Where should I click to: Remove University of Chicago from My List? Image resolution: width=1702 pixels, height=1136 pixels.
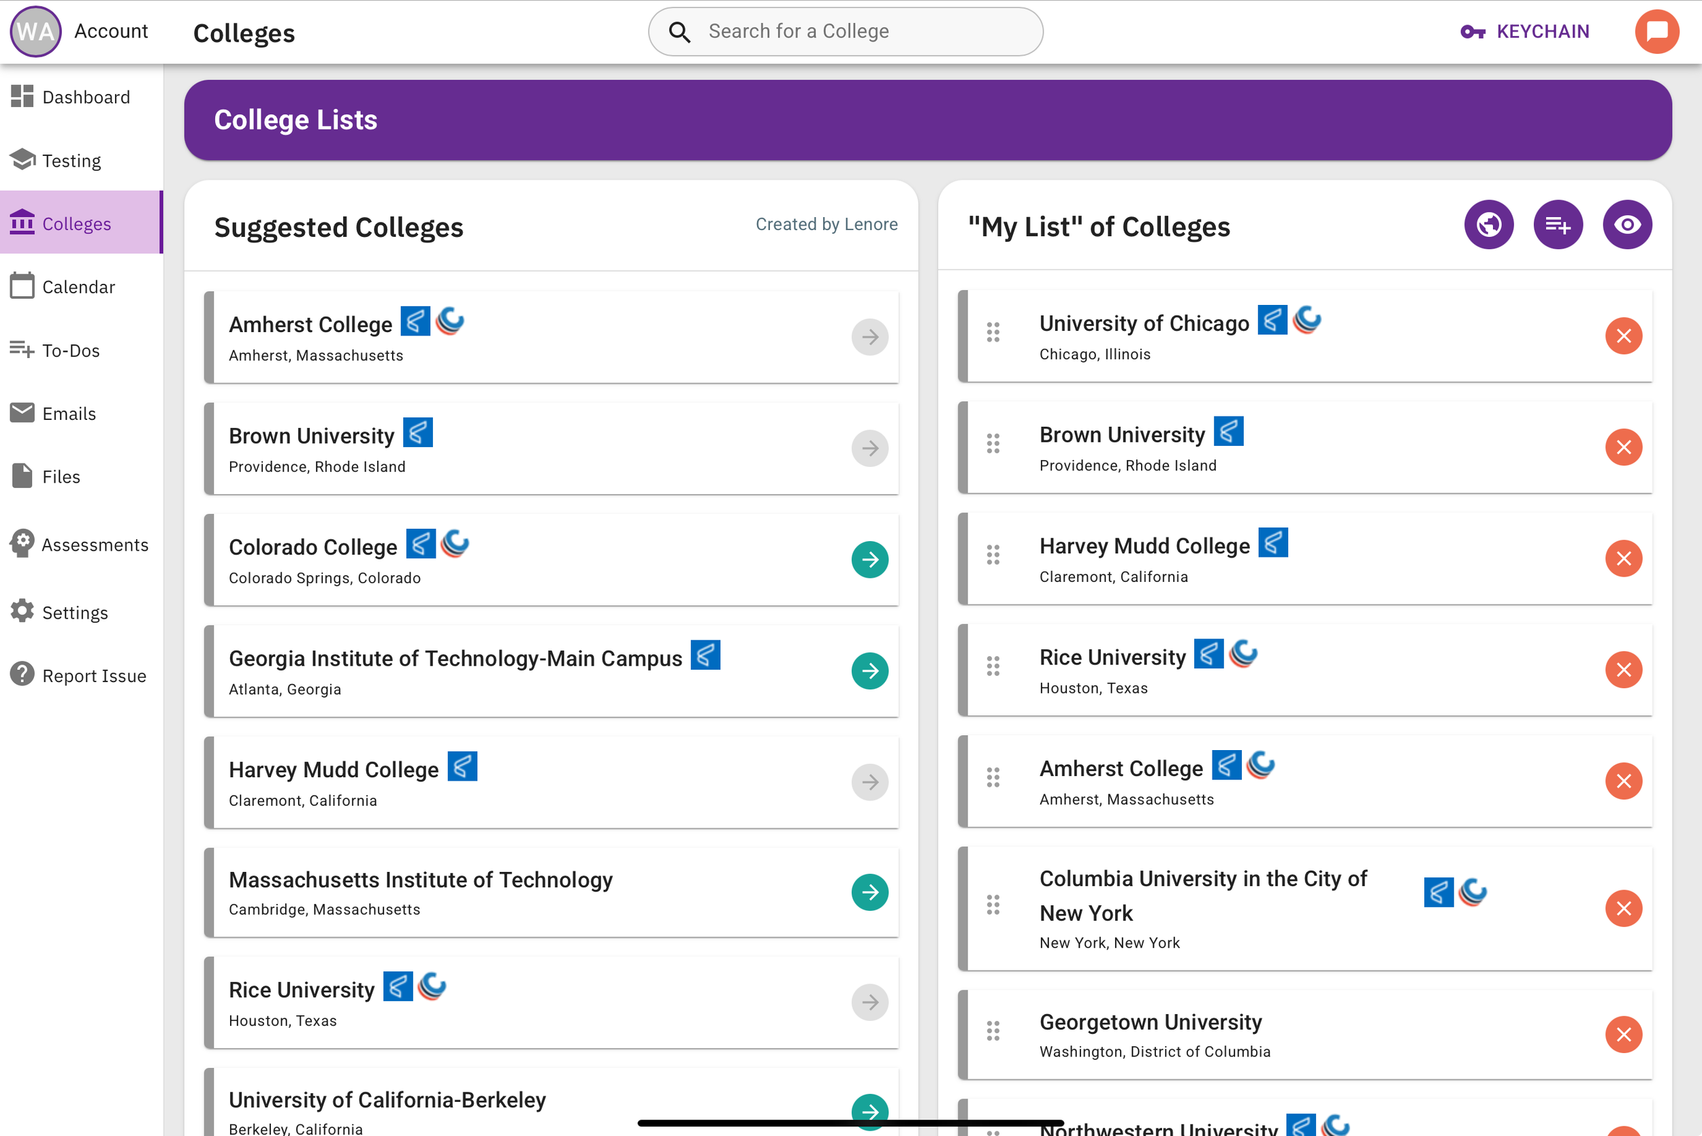[x=1623, y=336]
